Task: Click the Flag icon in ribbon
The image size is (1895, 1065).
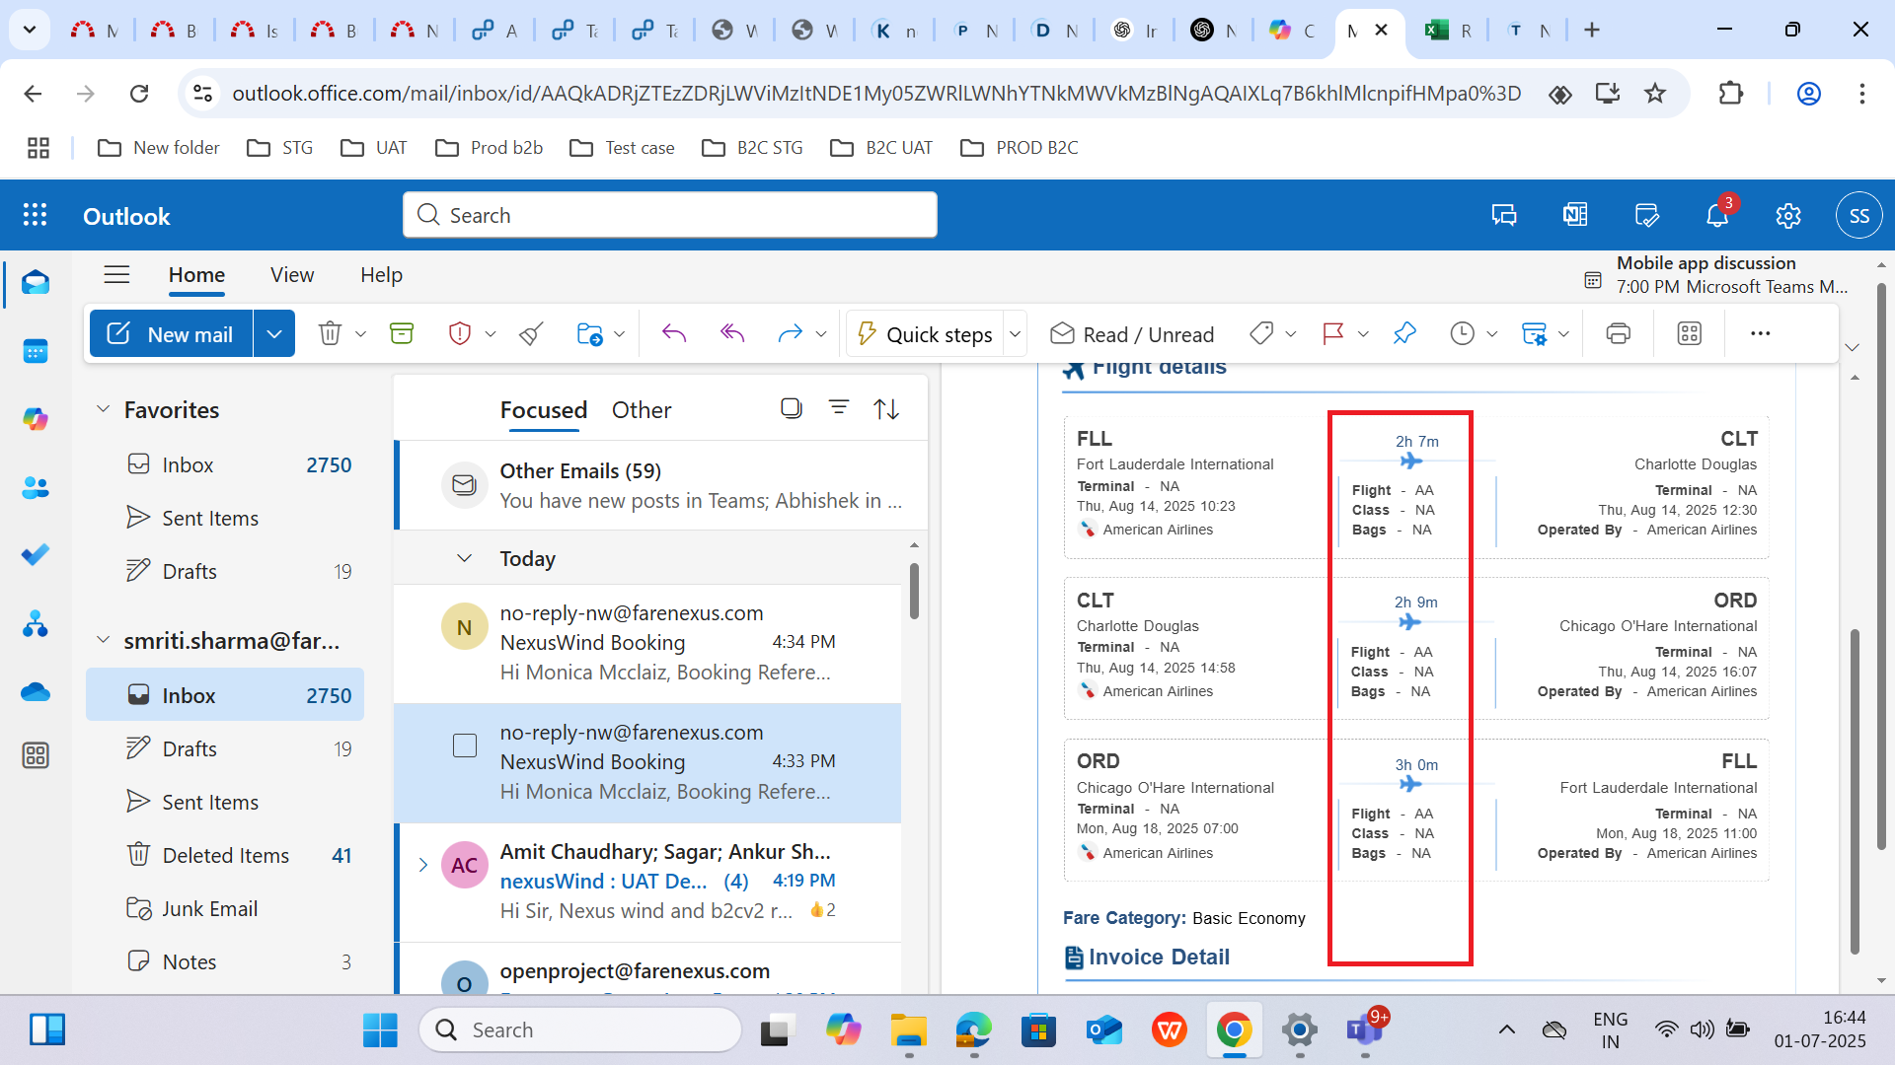Action: [x=1333, y=334]
